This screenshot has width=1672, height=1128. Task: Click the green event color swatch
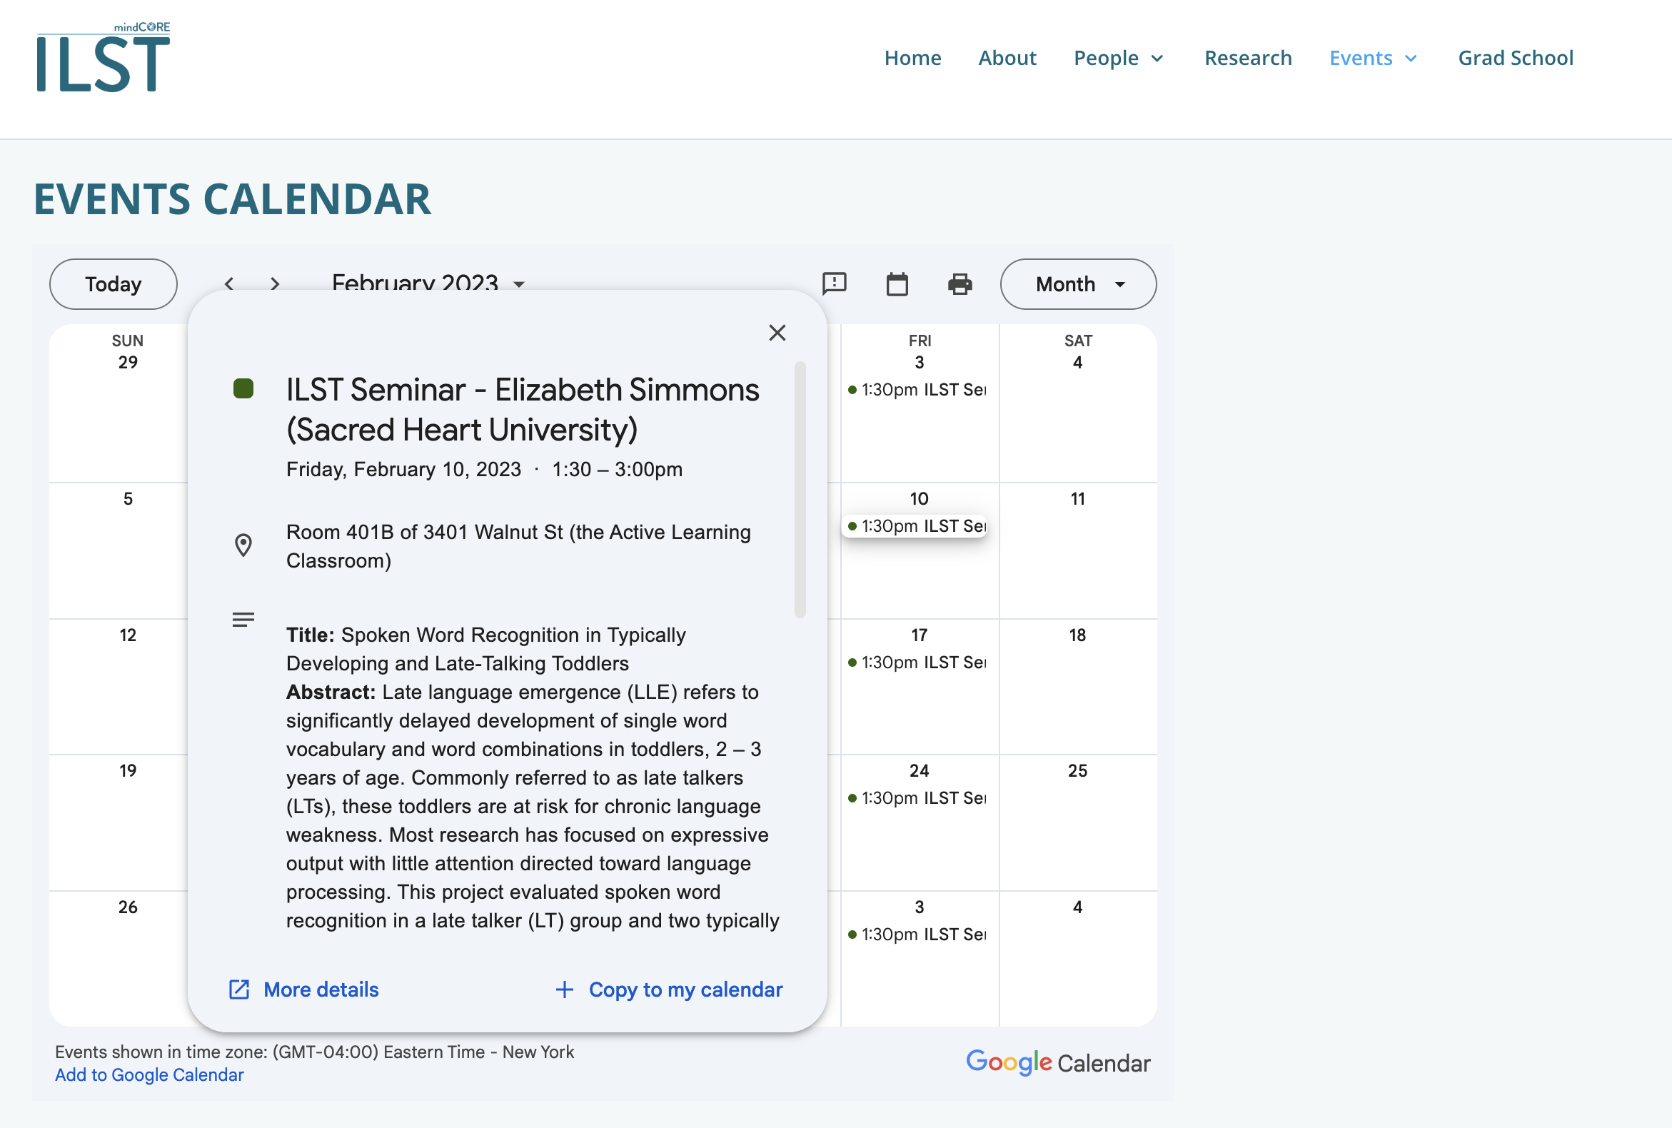click(243, 389)
